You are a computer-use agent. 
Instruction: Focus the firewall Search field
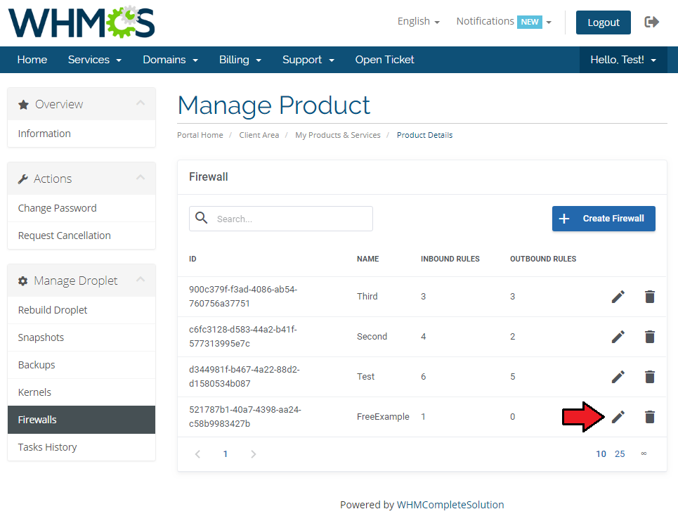click(x=280, y=219)
